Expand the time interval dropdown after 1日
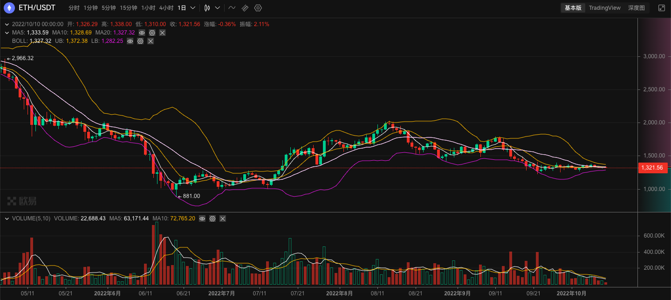Viewport: 671px width, 300px height. (193, 8)
